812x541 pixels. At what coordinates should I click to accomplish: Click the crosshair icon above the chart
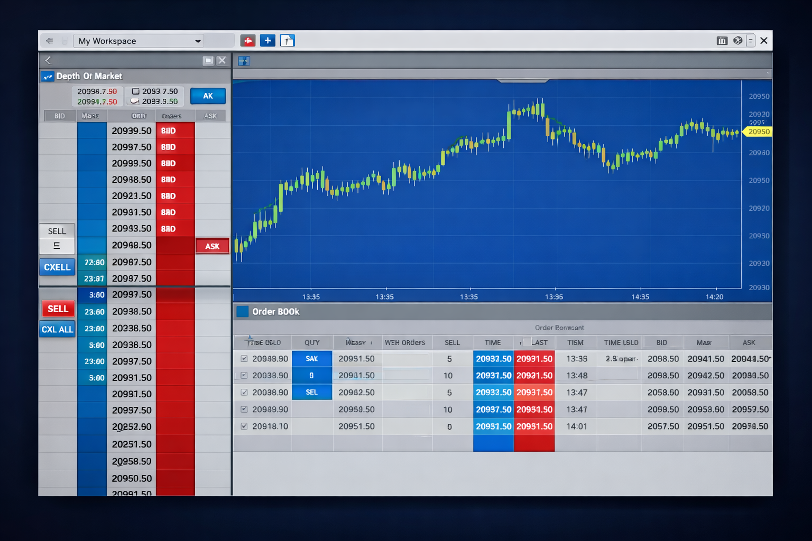(x=244, y=61)
